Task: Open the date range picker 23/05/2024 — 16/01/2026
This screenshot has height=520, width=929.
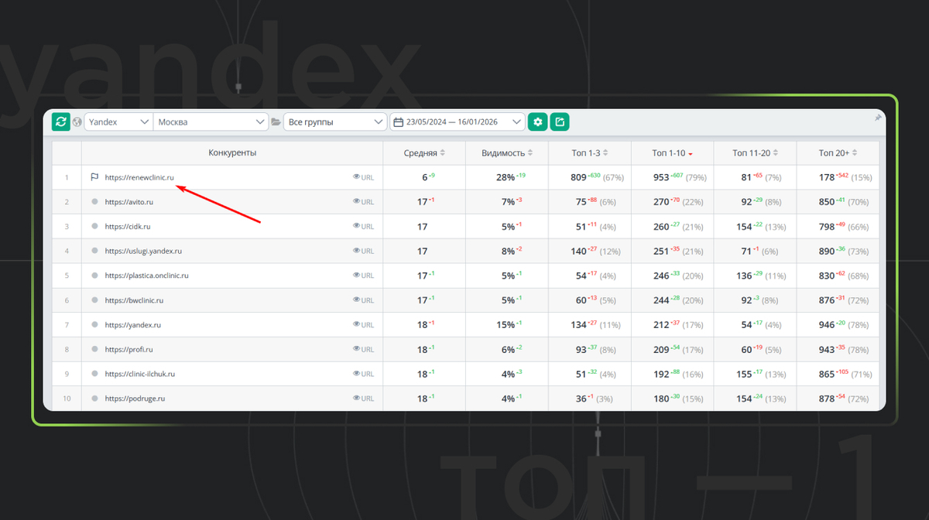Action: (x=457, y=121)
